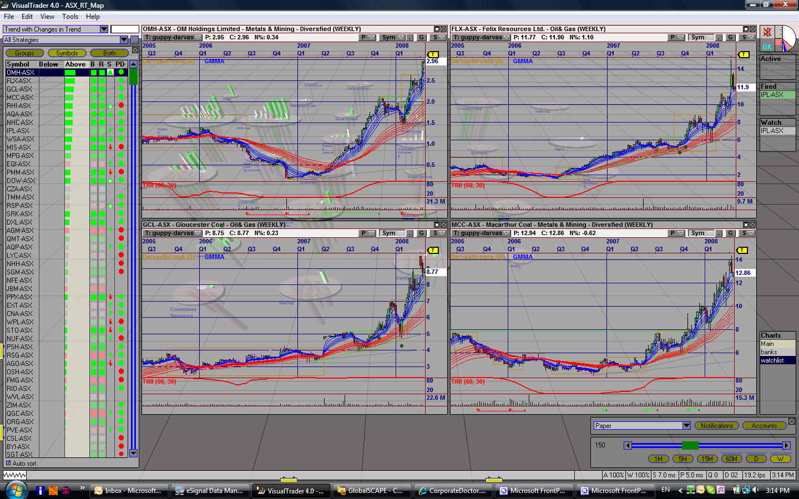The width and height of the screenshot is (799, 499).
Task: Click the red PD dot for RHI-ASX
Action: (x=121, y=105)
